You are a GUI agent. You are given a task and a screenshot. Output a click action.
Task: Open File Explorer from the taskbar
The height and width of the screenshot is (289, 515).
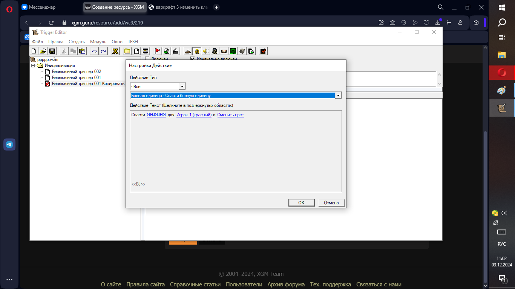(x=502, y=55)
